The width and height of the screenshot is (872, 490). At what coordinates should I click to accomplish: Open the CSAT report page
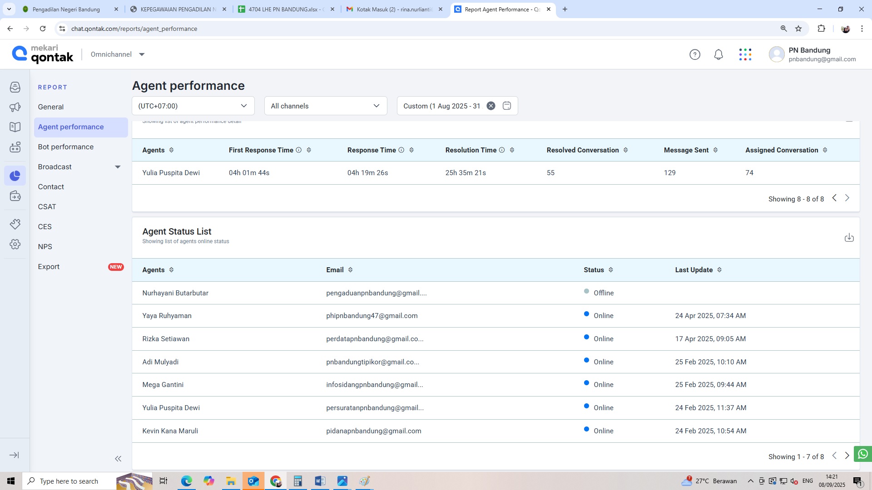click(47, 207)
